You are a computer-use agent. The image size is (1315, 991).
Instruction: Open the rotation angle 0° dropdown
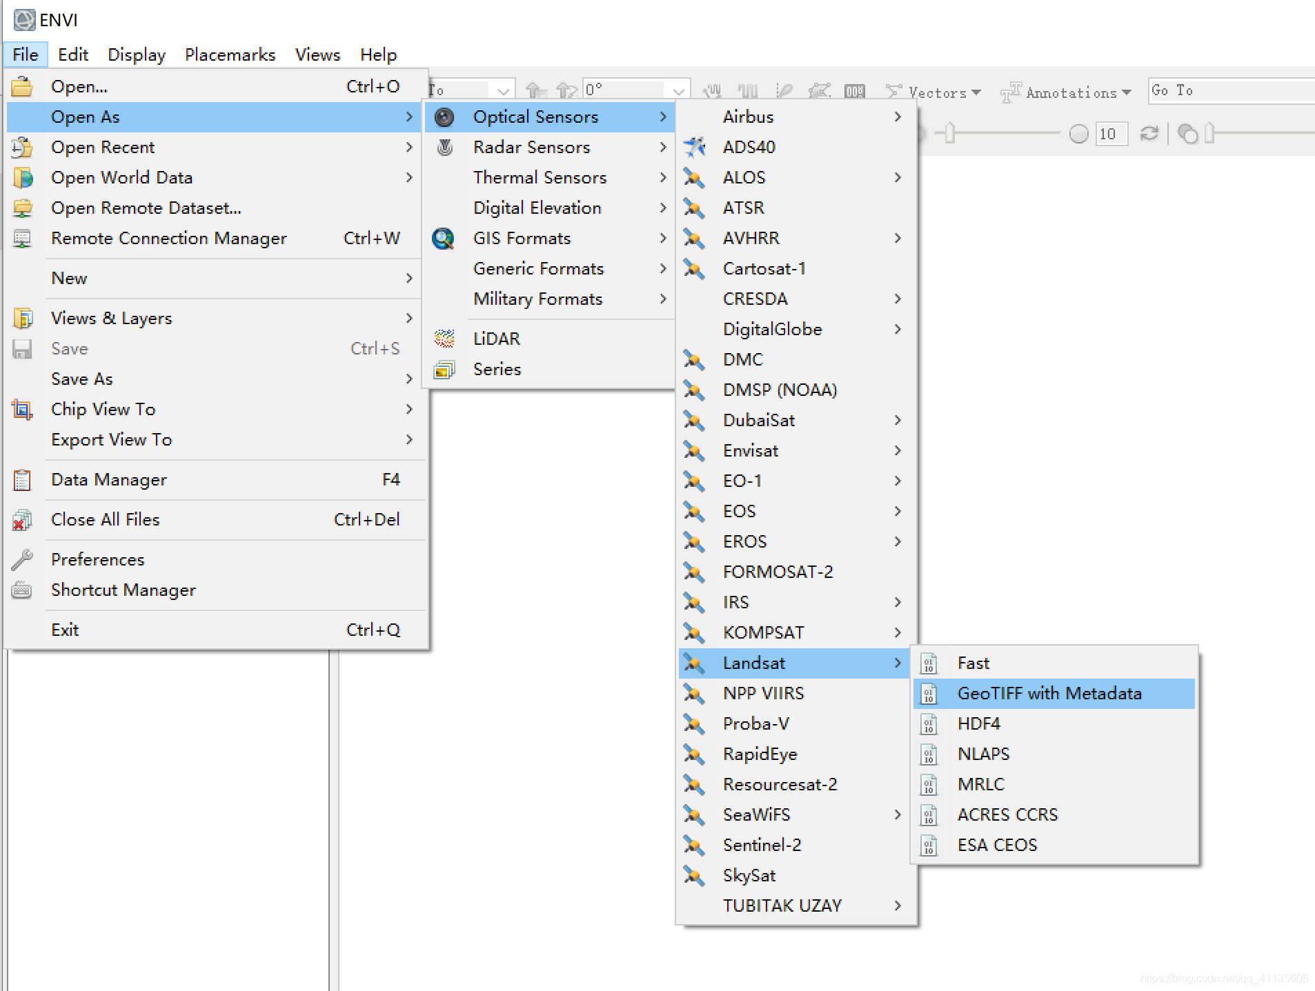(x=678, y=90)
